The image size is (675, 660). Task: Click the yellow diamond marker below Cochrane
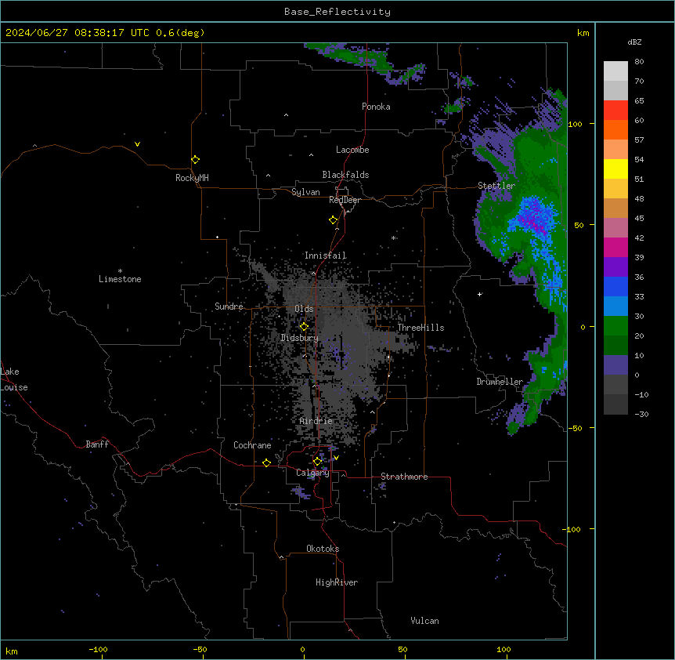(x=266, y=462)
